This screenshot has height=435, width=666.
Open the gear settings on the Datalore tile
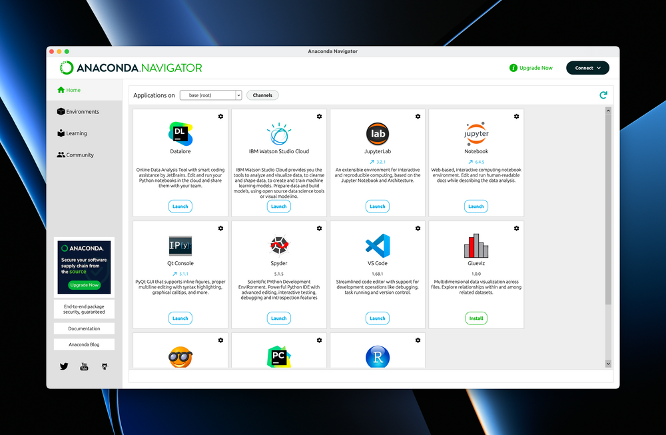point(220,117)
